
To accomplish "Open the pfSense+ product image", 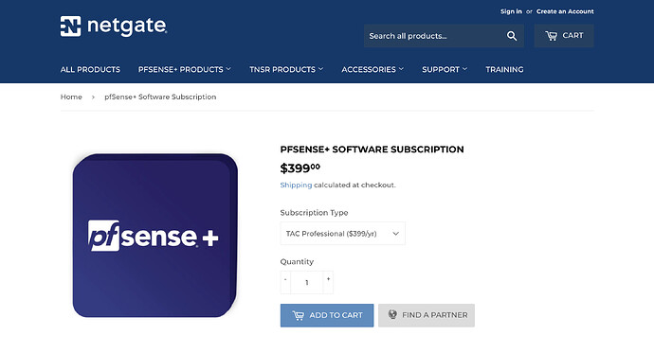I will pyautogui.click(x=155, y=236).
